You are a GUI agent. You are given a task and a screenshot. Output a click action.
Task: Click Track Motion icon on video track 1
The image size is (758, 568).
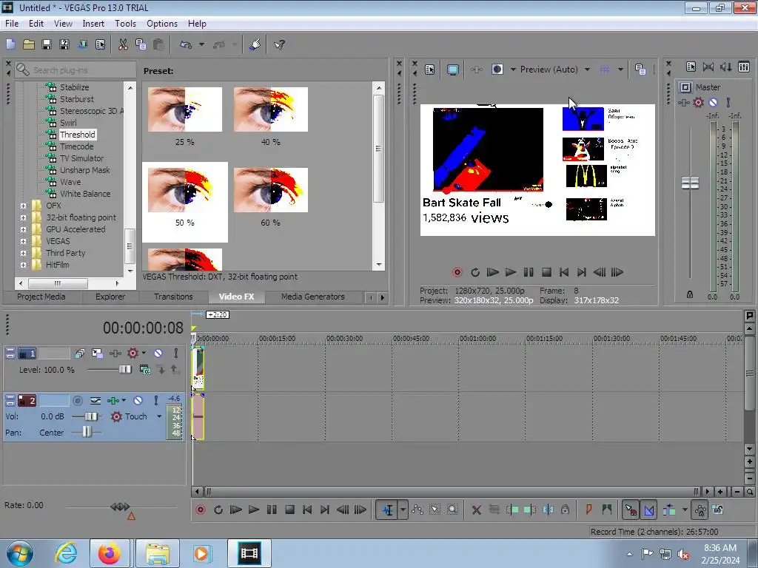(x=97, y=354)
